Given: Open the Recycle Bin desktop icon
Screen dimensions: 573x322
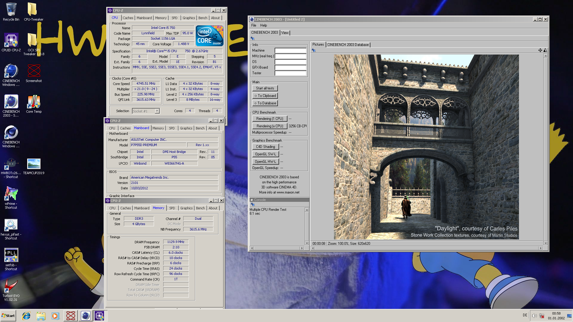Looking at the screenshot, I should (11, 12).
